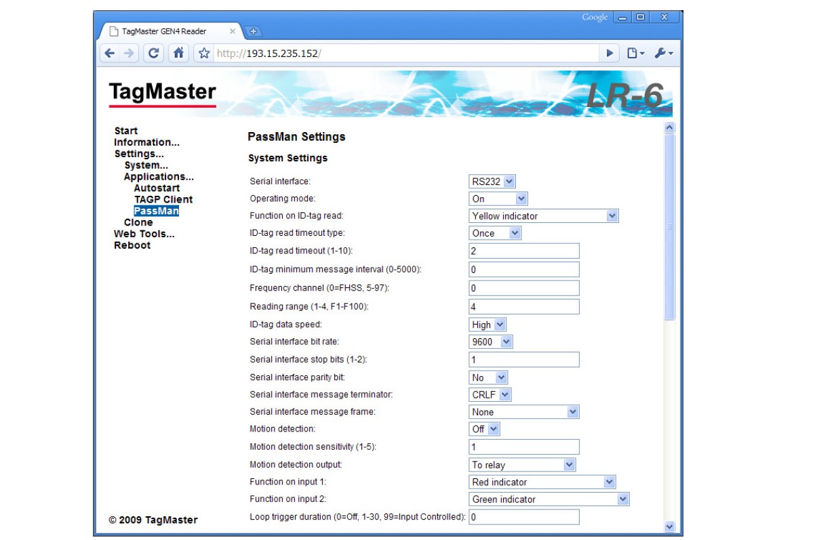This screenshot has height=540, width=815.
Task: Click the vertical scrollbar thumb
Action: (670, 226)
